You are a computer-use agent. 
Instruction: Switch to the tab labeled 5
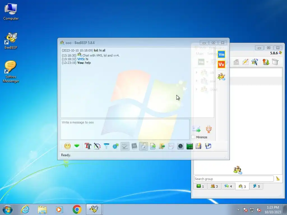pyautogui.click(x=256, y=186)
